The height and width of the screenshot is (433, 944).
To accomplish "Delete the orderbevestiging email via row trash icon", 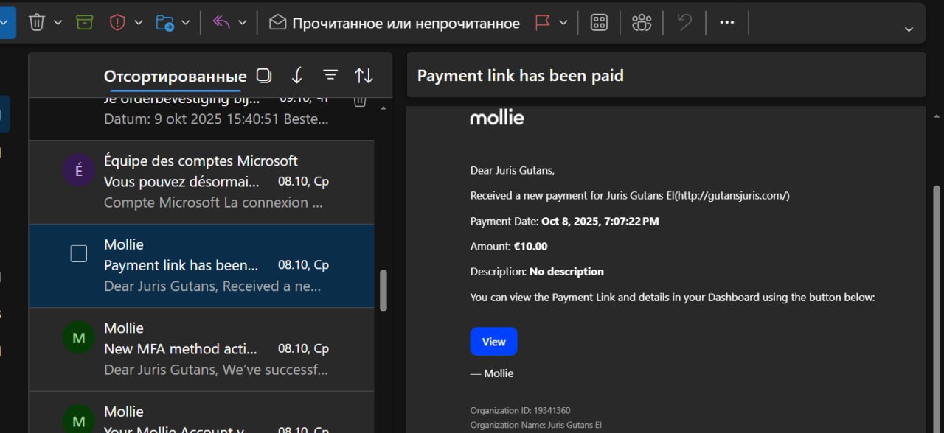I will pyautogui.click(x=360, y=102).
